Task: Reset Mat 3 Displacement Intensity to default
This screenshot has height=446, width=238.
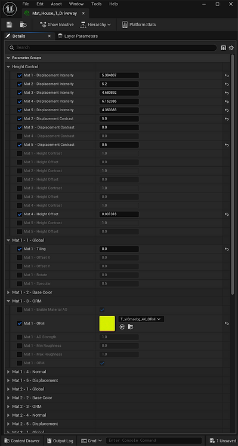Action: click(x=227, y=93)
